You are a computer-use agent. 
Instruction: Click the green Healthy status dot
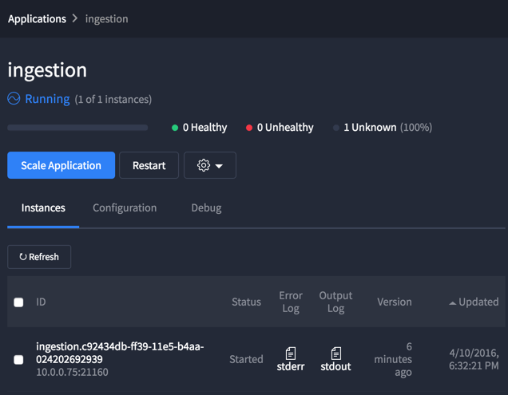pyautogui.click(x=175, y=128)
